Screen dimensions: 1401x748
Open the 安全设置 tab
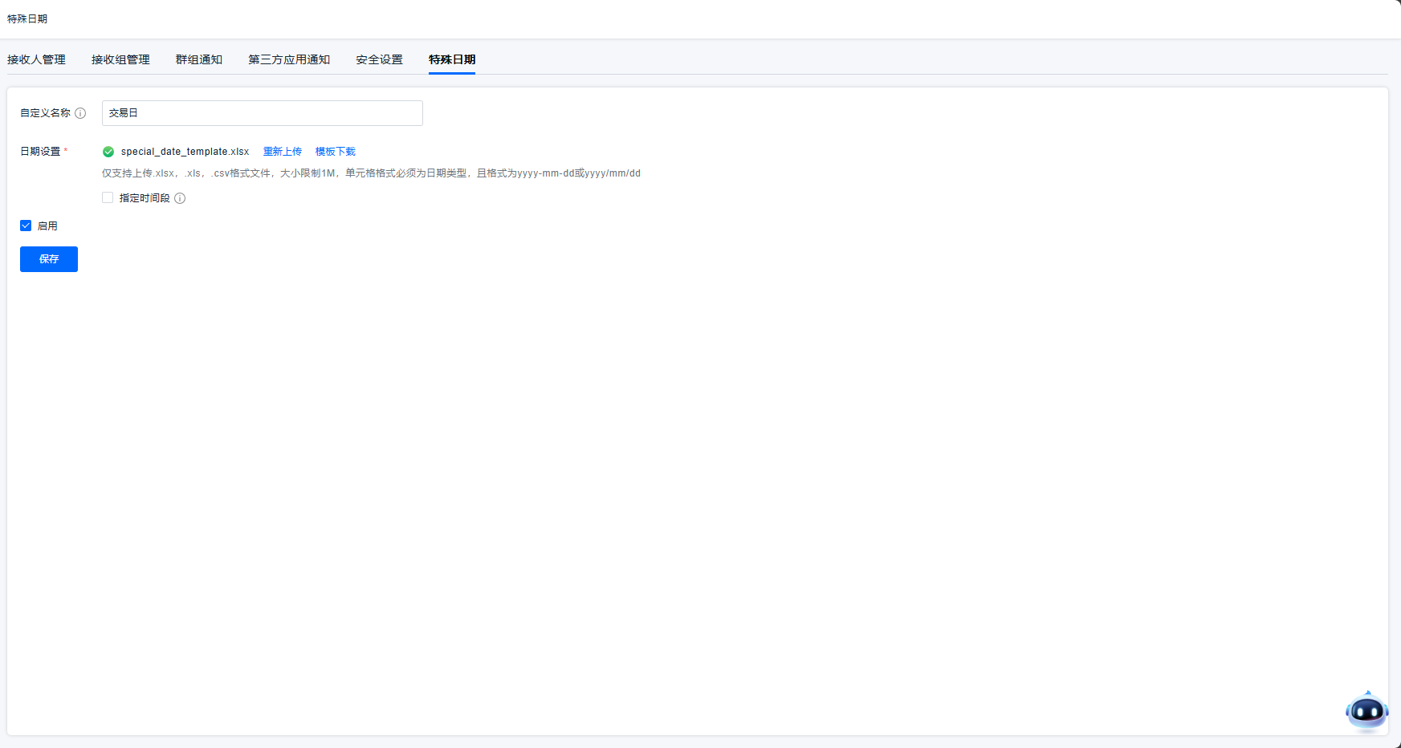pos(379,59)
